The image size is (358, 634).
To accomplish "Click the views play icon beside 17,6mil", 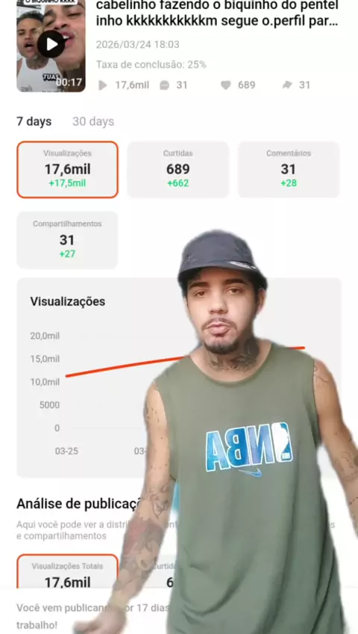I will click(x=103, y=85).
